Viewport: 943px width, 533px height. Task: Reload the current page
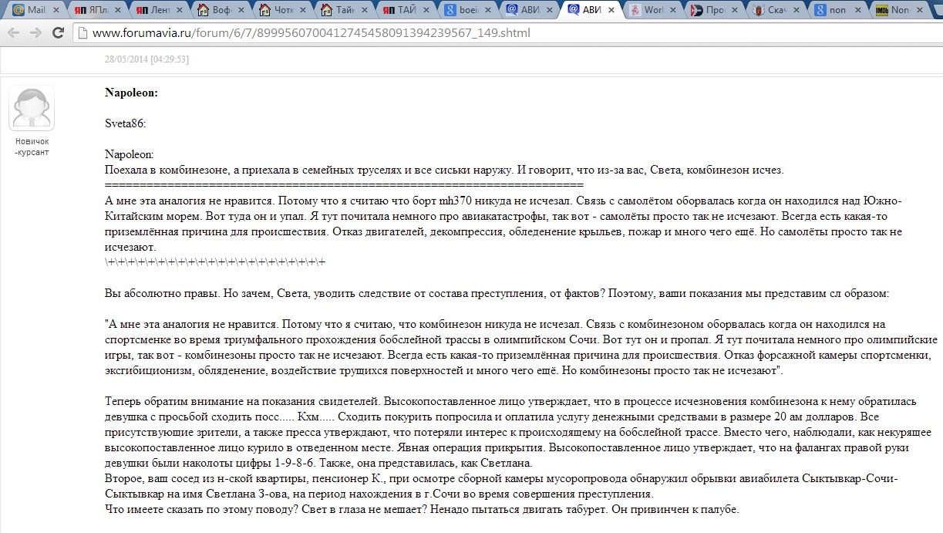click(x=58, y=33)
